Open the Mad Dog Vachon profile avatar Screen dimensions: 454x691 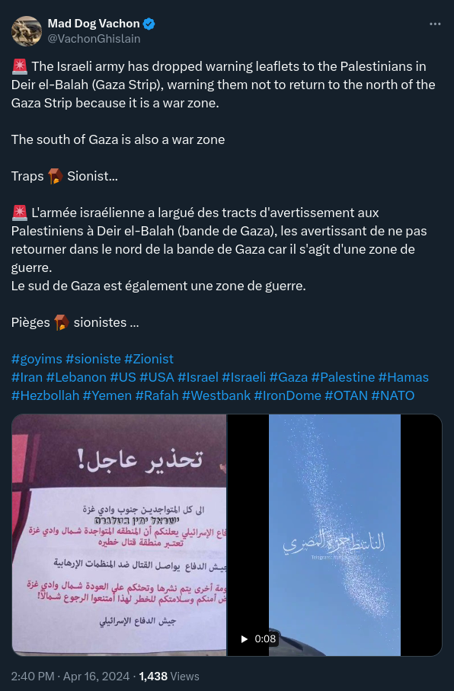coord(27,30)
